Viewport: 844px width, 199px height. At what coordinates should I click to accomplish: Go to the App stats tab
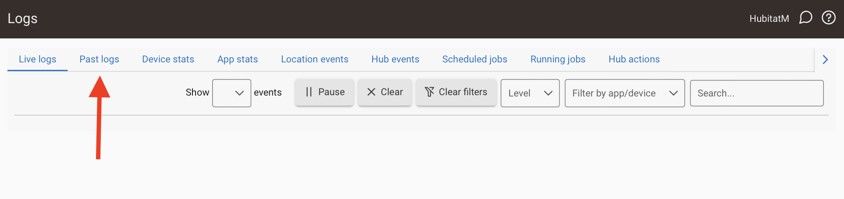237,59
